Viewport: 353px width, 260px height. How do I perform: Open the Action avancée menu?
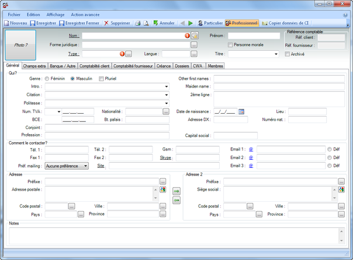click(85, 14)
